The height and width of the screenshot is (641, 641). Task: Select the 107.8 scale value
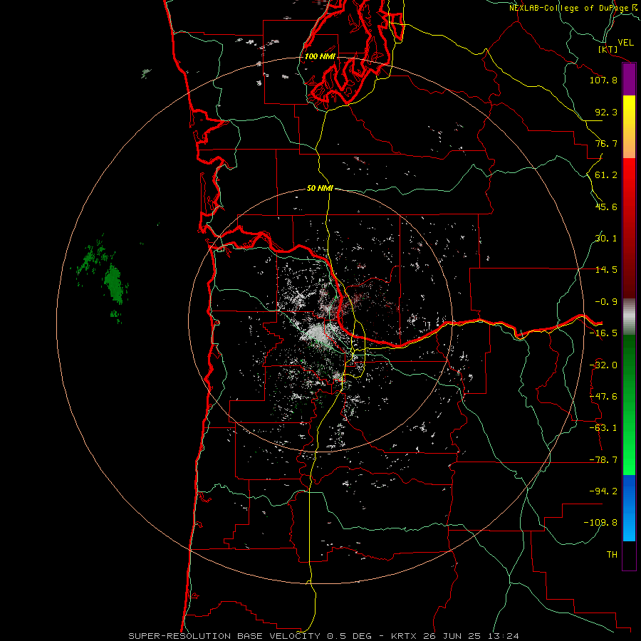tap(603, 80)
